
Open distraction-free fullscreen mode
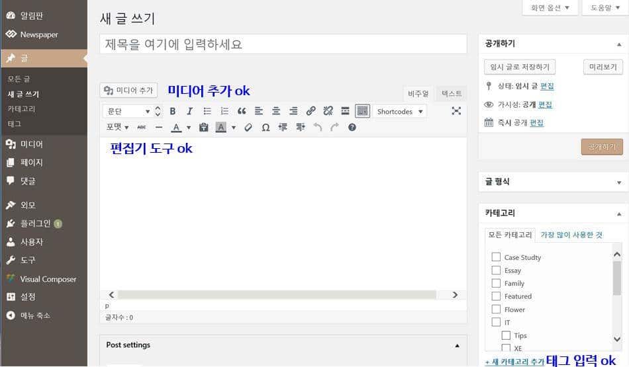tap(456, 111)
